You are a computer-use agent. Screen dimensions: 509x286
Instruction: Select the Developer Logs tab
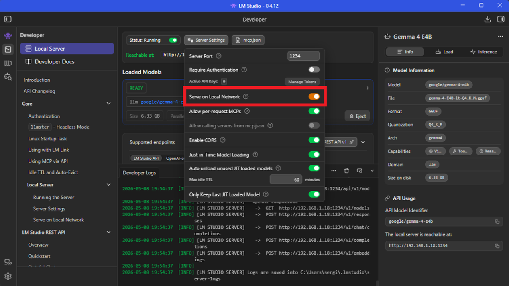click(x=139, y=173)
